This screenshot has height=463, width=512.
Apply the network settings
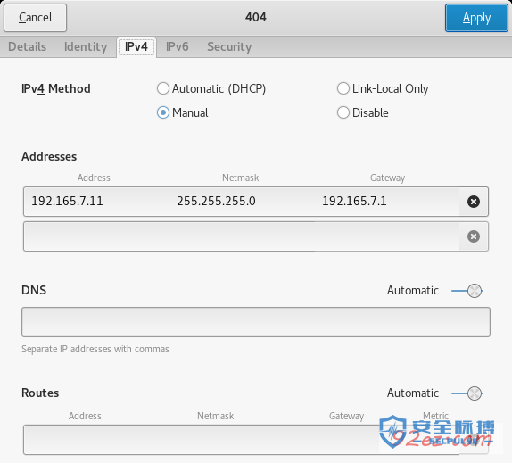point(476,18)
